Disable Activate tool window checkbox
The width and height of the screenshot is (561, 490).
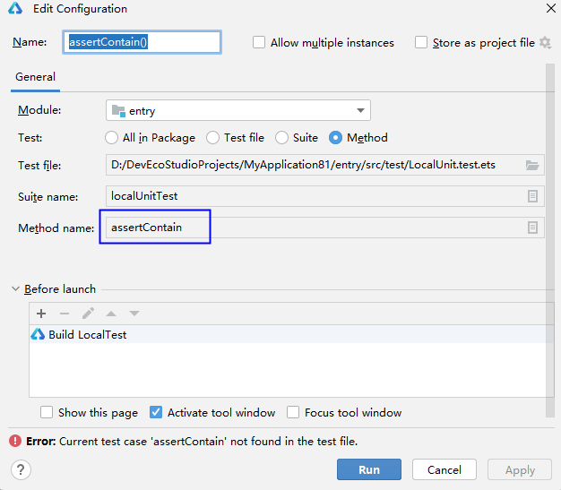pyautogui.click(x=156, y=413)
